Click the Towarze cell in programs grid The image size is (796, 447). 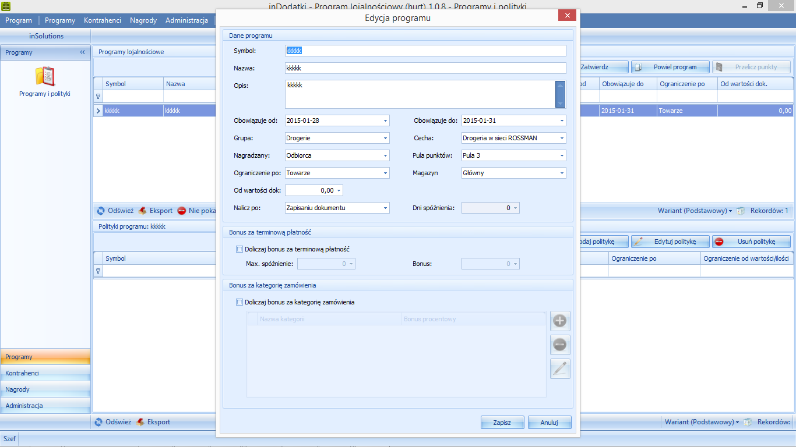pyautogui.click(x=688, y=110)
